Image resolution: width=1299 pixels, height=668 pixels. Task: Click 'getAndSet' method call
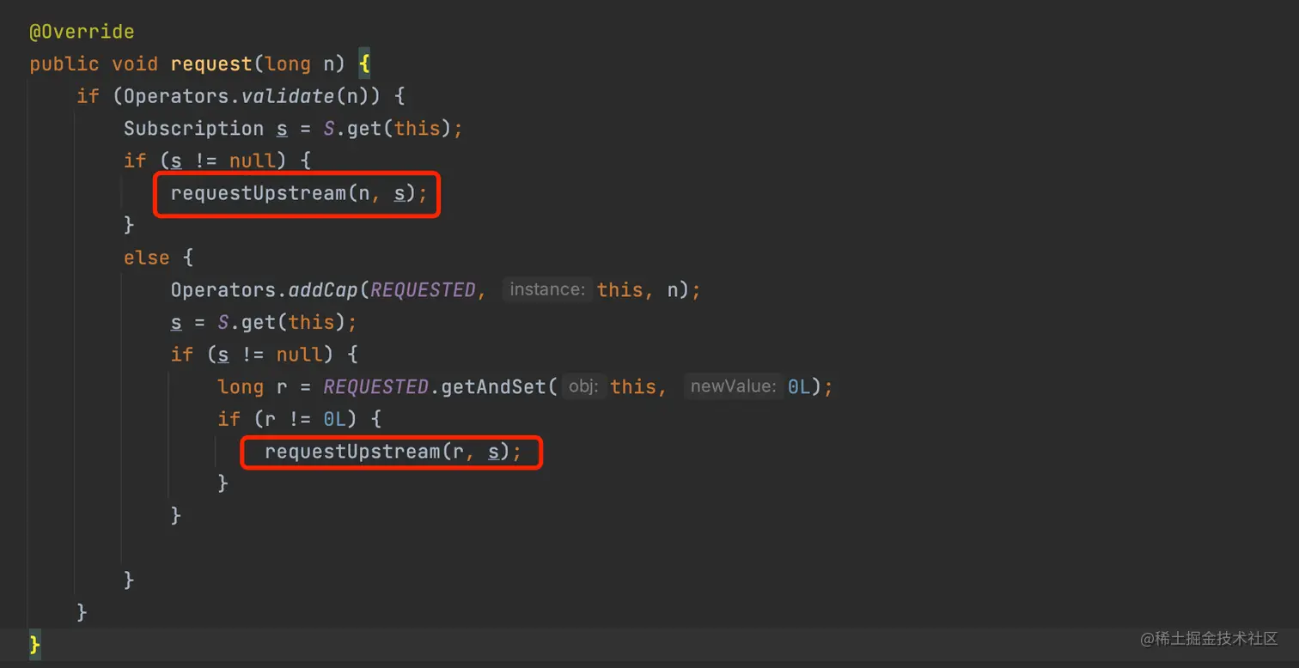[493, 387]
